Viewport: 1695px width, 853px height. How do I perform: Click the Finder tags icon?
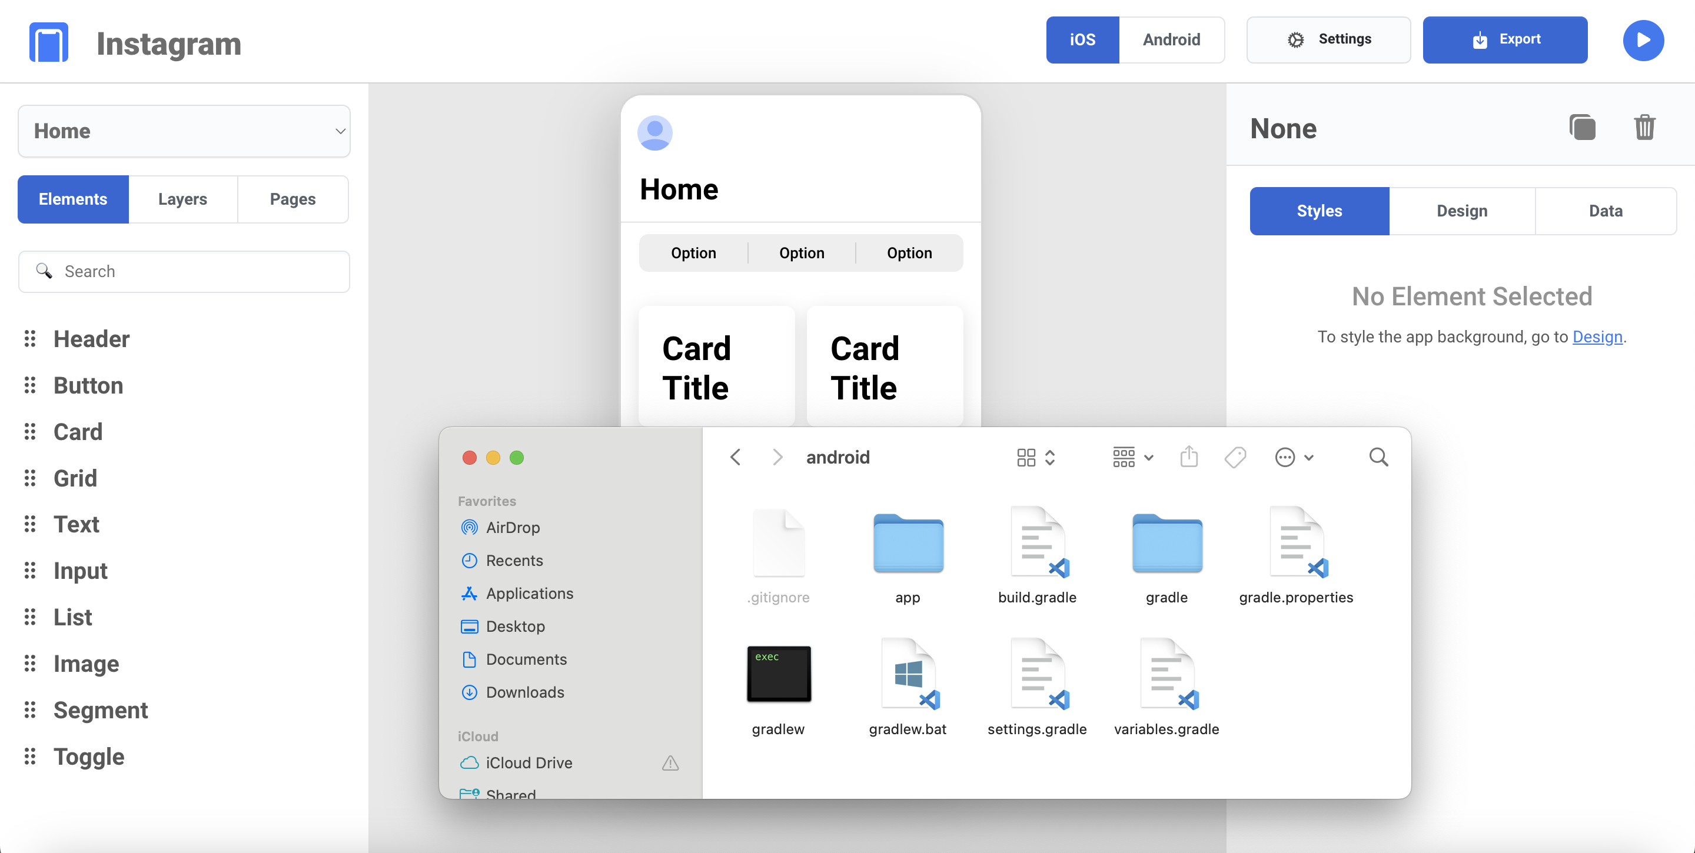point(1235,457)
